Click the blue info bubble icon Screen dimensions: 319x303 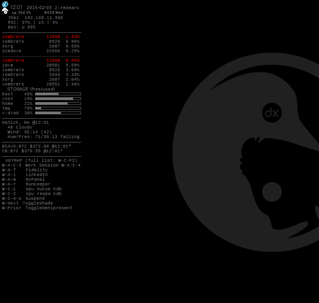coord(4,5)
